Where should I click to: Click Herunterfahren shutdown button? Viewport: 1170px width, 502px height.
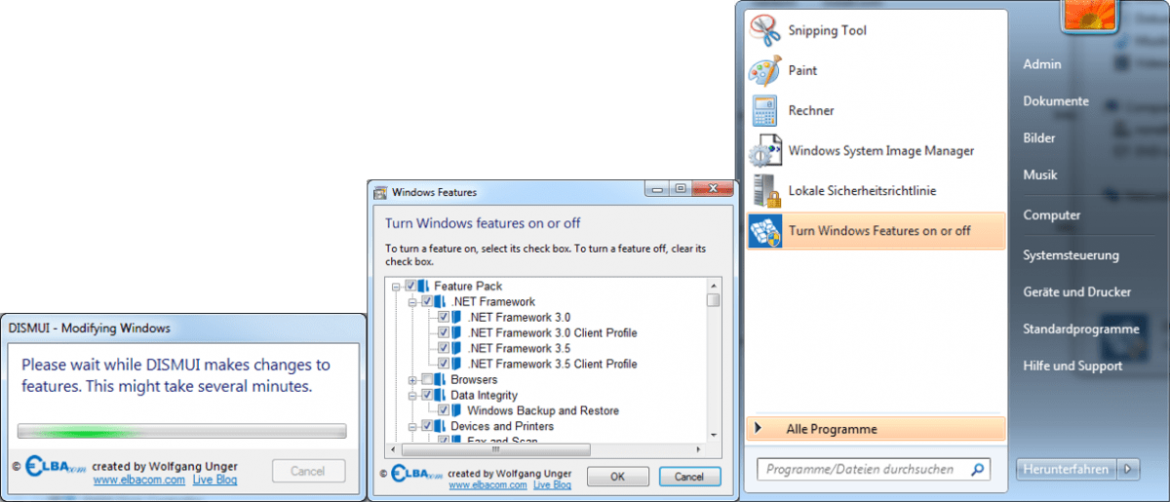coord(1066,469)
